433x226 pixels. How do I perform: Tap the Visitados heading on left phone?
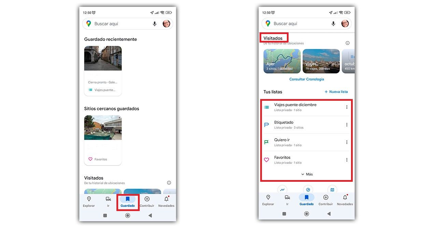[94, 178]
